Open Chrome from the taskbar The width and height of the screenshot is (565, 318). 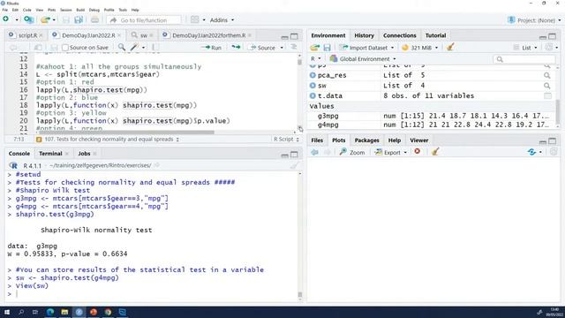click(x=108, y=312)
